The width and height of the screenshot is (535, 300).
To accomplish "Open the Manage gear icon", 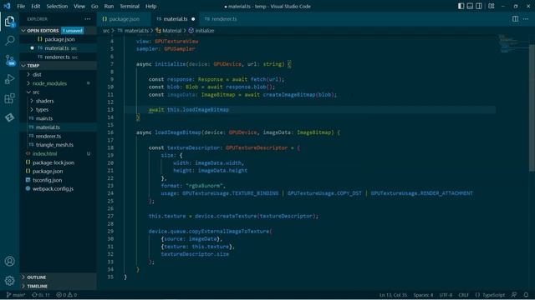I will point(9,281).
